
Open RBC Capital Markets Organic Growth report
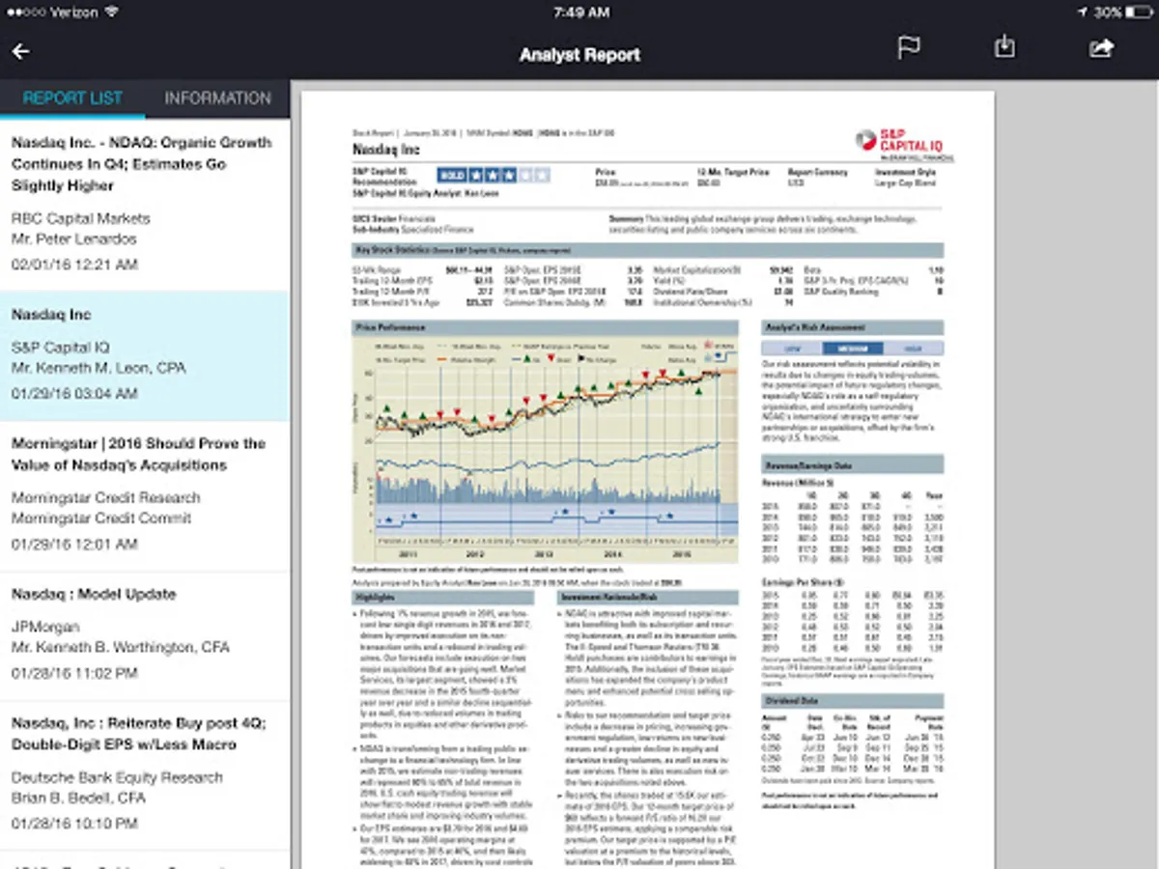(145, 204)
